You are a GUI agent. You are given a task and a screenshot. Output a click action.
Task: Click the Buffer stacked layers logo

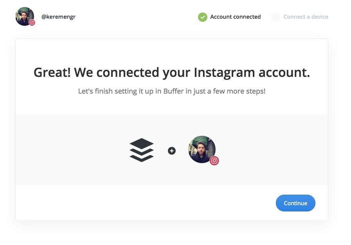click(142, 150)
